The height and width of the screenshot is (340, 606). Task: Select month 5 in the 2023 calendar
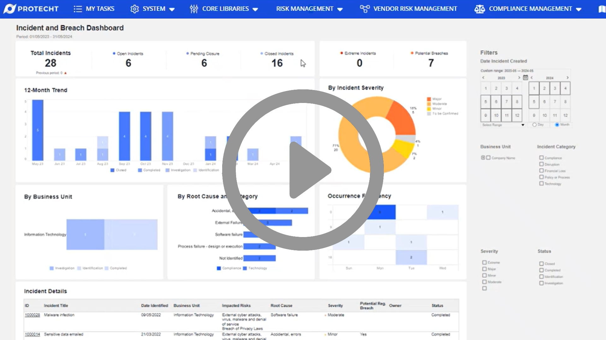(x=486, y=102)
